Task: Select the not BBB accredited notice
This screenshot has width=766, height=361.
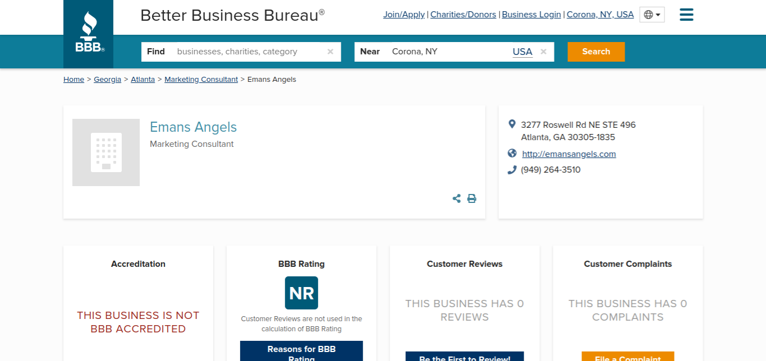Action: 138,322
